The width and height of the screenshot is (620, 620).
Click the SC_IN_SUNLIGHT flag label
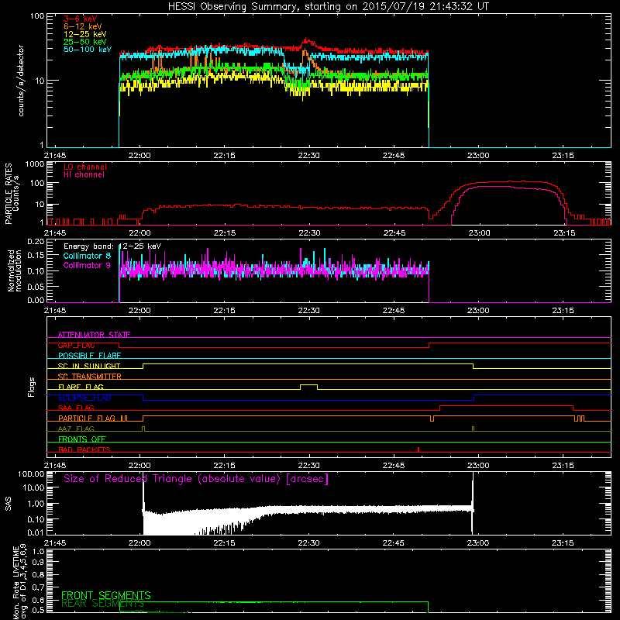(x=89, y=366)
